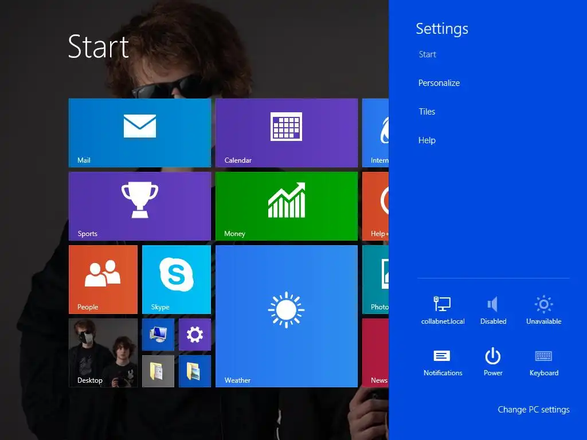Launch Skype tile
Viewport: 587px width, 440px height.
[177, 280]
